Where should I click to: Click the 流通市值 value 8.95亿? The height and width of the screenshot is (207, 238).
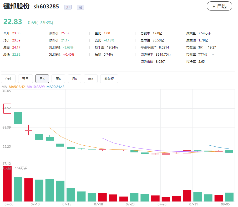(160, 61)
